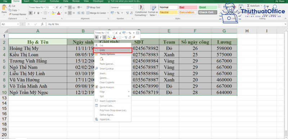The height and width of the screenshot is (139, 288).
Task: Open the File tab
Action: pos(5,1)
